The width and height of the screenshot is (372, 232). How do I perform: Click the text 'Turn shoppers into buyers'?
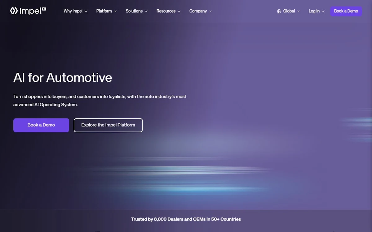tap(40, 97)
